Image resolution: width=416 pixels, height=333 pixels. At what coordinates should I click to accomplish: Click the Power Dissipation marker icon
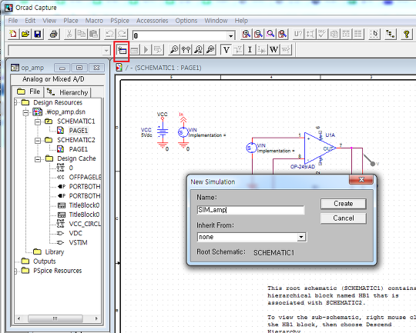[210, 50]
